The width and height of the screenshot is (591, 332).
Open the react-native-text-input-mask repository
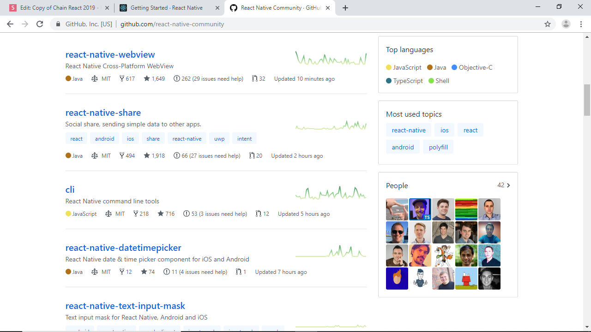(125, 306)
